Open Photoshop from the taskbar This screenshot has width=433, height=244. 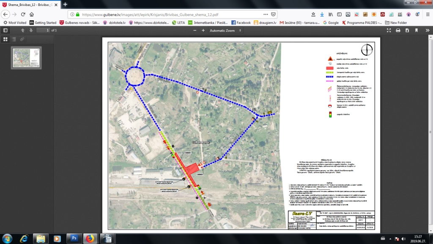click(x=73, y=238)
